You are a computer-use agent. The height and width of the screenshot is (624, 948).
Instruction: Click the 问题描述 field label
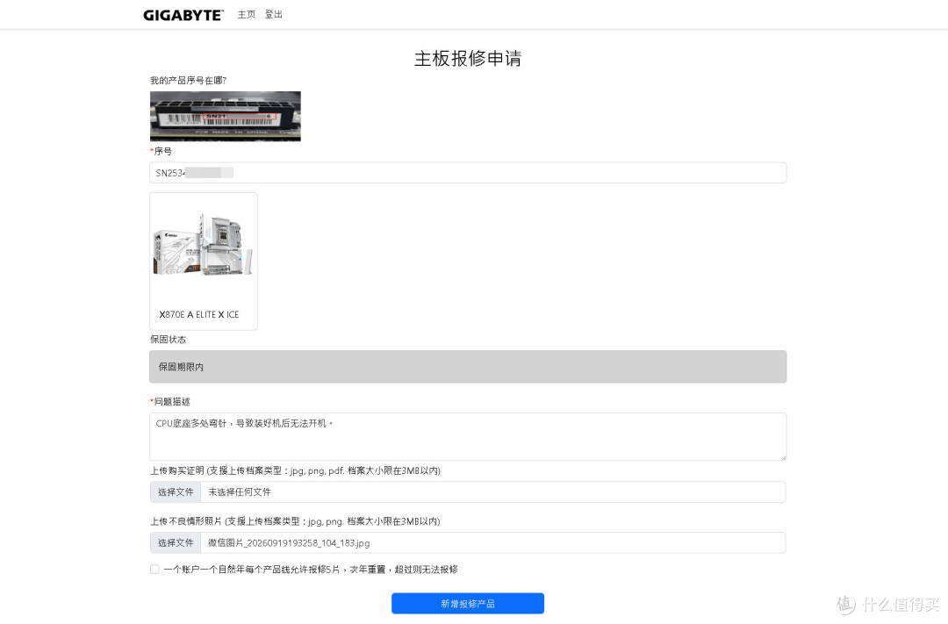[172, 401]
